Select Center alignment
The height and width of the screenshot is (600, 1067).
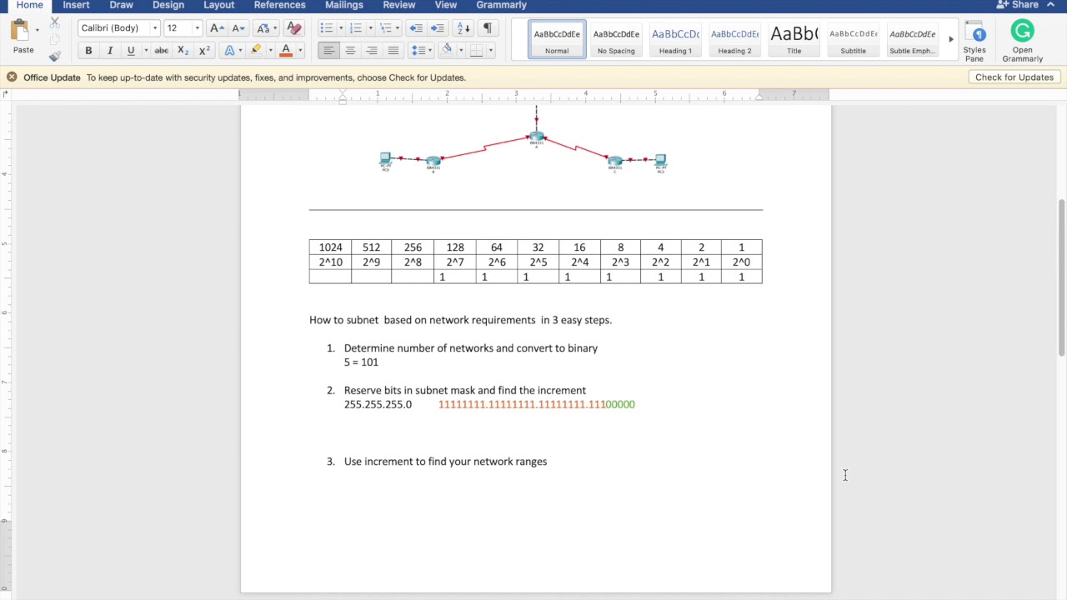pyautogui.click(x=350, y=51)
